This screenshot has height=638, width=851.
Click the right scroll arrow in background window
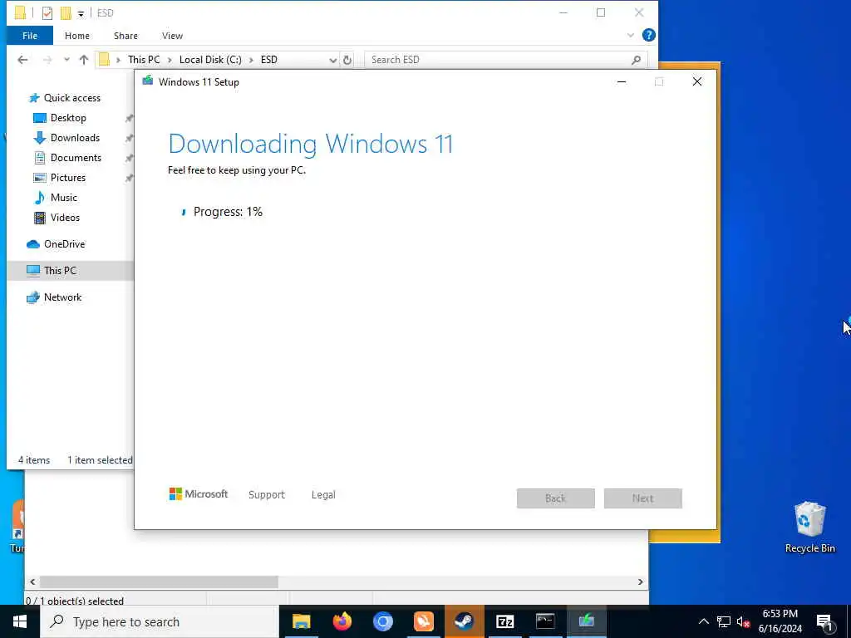click(641, 582)
